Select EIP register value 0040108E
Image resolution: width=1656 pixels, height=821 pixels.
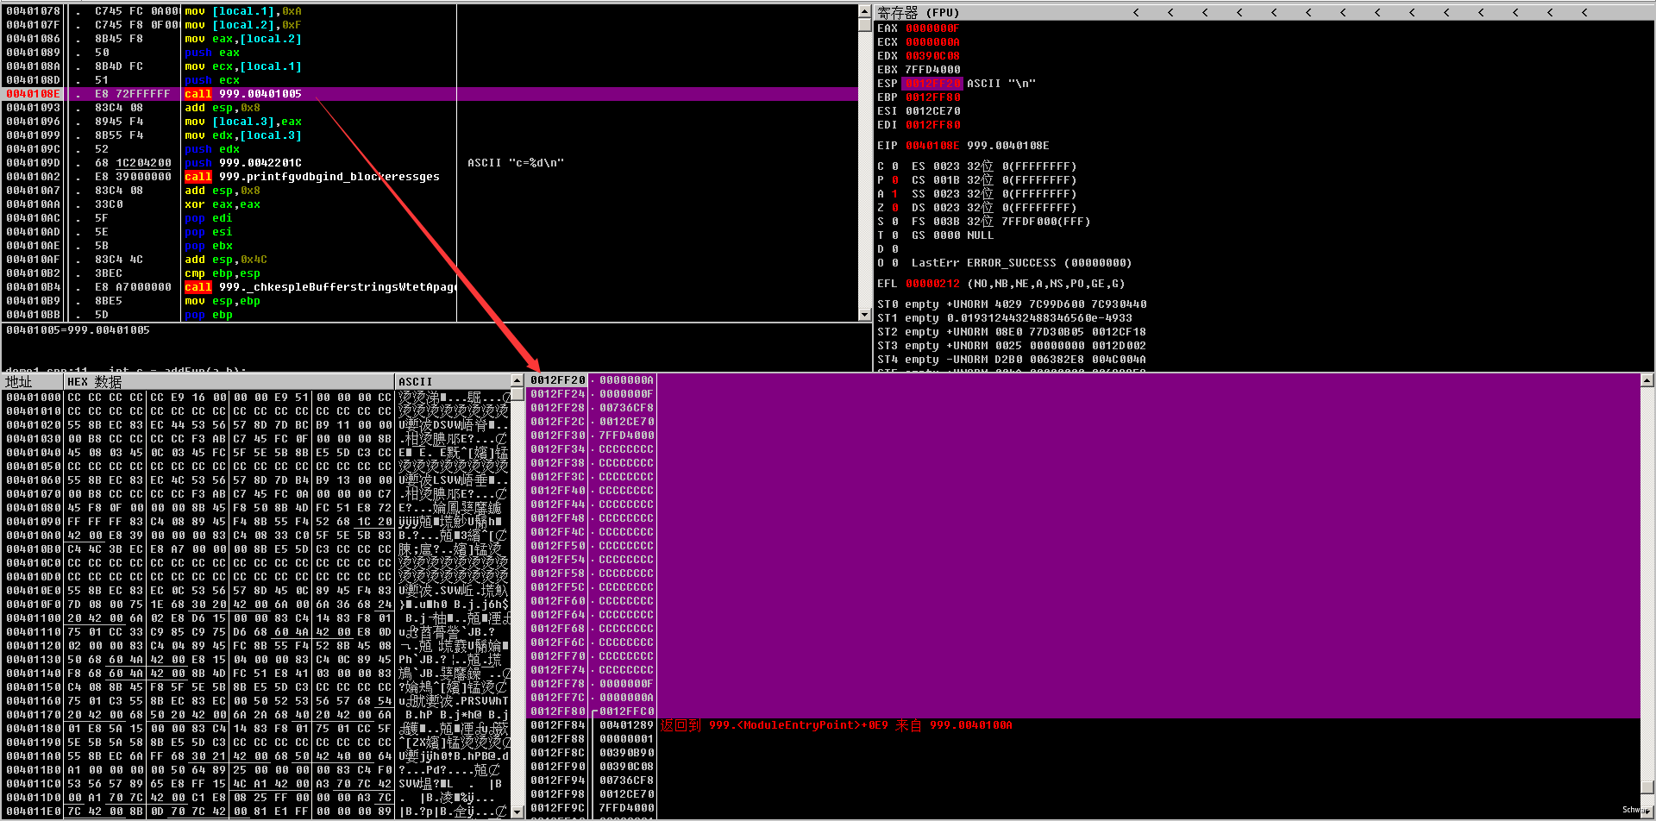(932, 146)
